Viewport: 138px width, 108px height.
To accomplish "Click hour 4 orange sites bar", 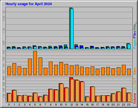I will [x=30, y=67].
